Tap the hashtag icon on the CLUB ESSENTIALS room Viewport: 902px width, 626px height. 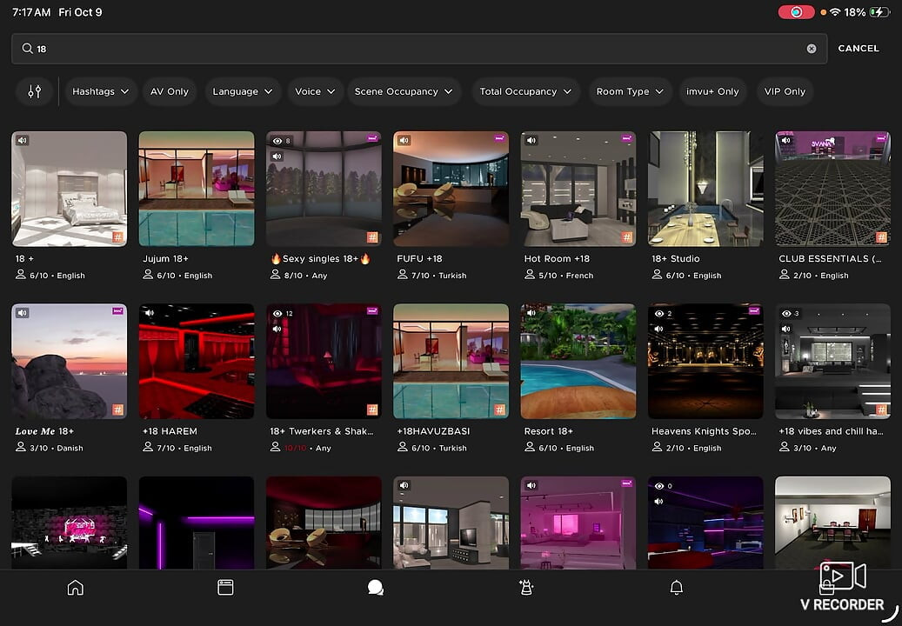881,236
